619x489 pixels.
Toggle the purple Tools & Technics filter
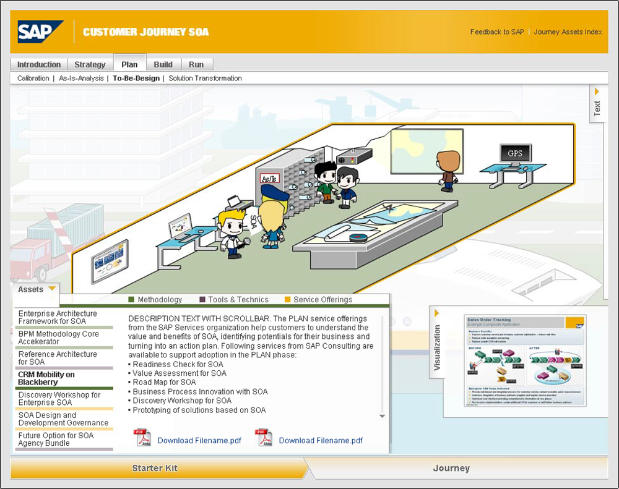[202, 300]
